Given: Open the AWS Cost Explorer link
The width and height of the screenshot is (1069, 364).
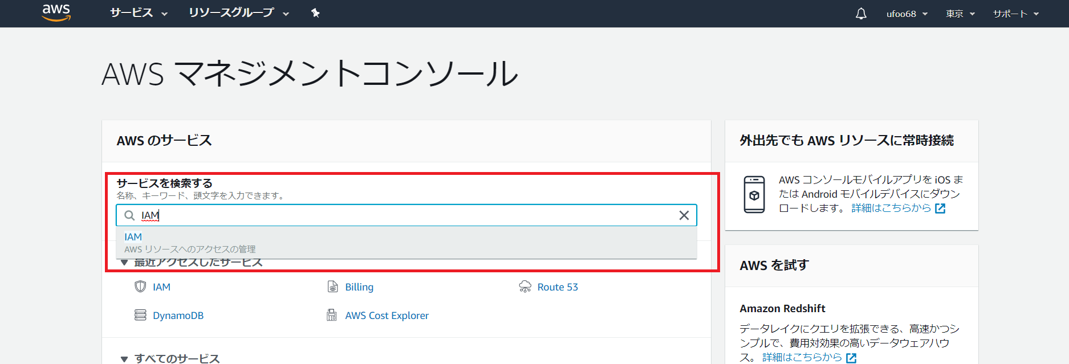Looking at the screenshot, I should (x=387, y=316).
